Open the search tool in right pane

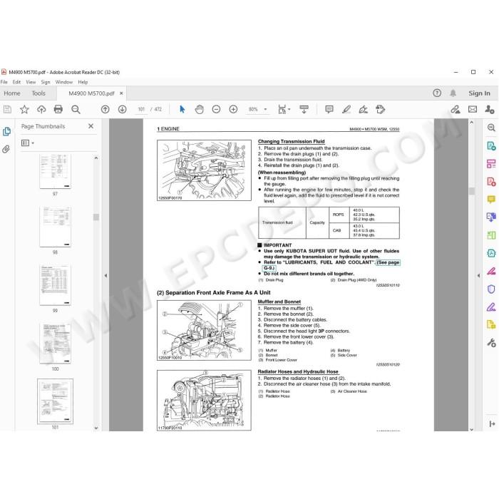(491, 128)
